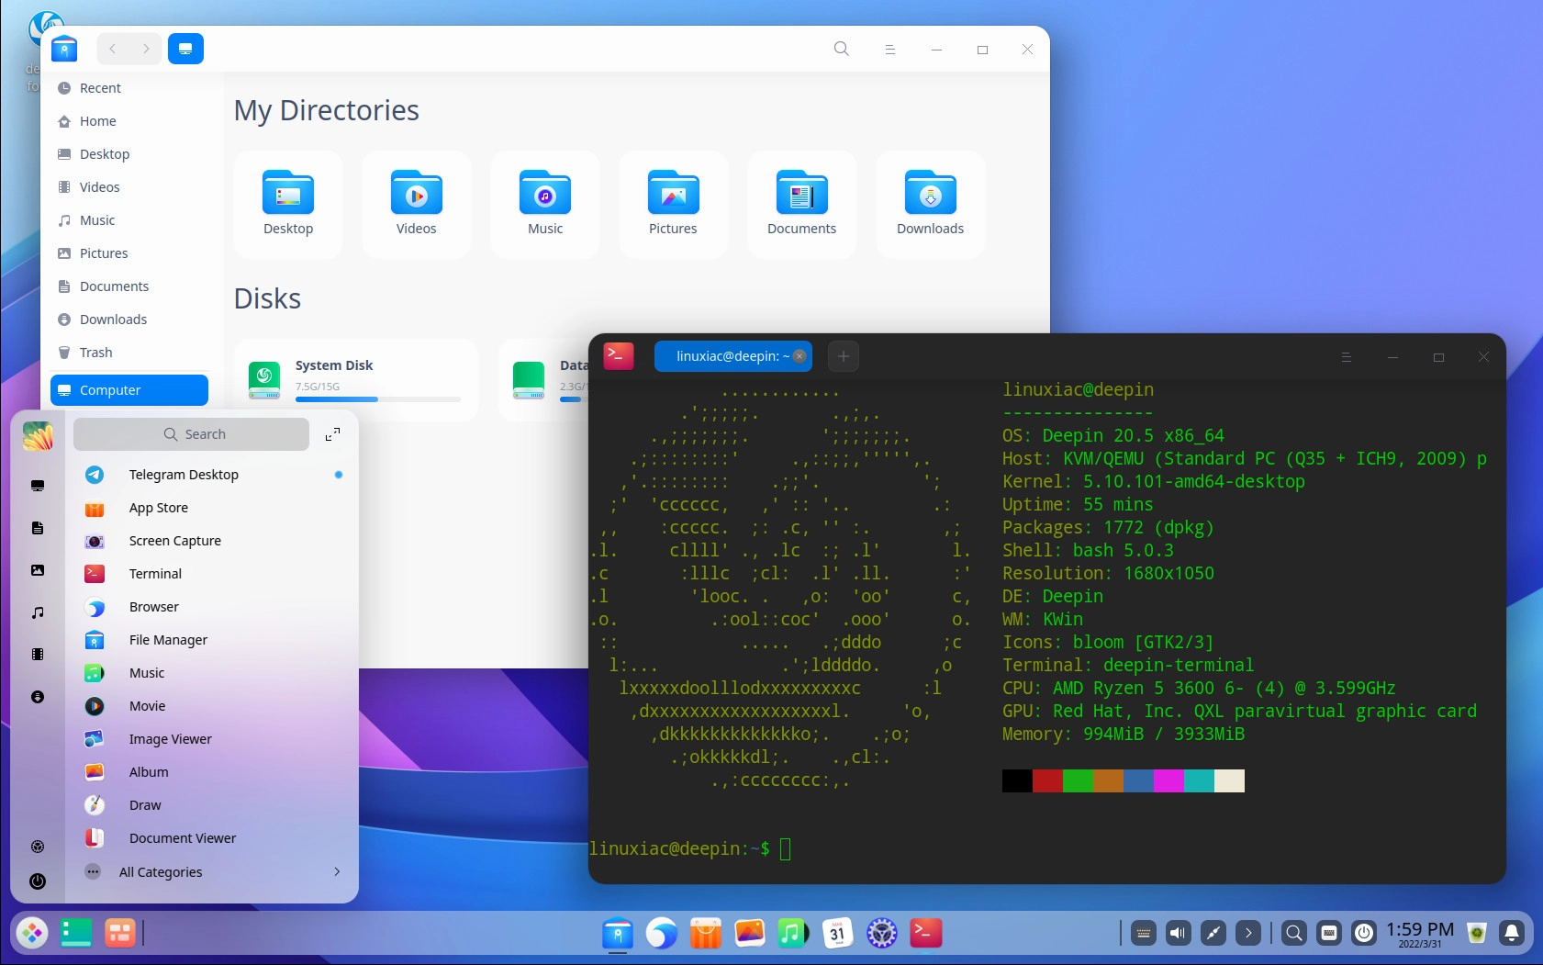Viewport: 1543px width, 965px height.
Task: Open the Calendar icon in the dock
Action: (837, 933)
